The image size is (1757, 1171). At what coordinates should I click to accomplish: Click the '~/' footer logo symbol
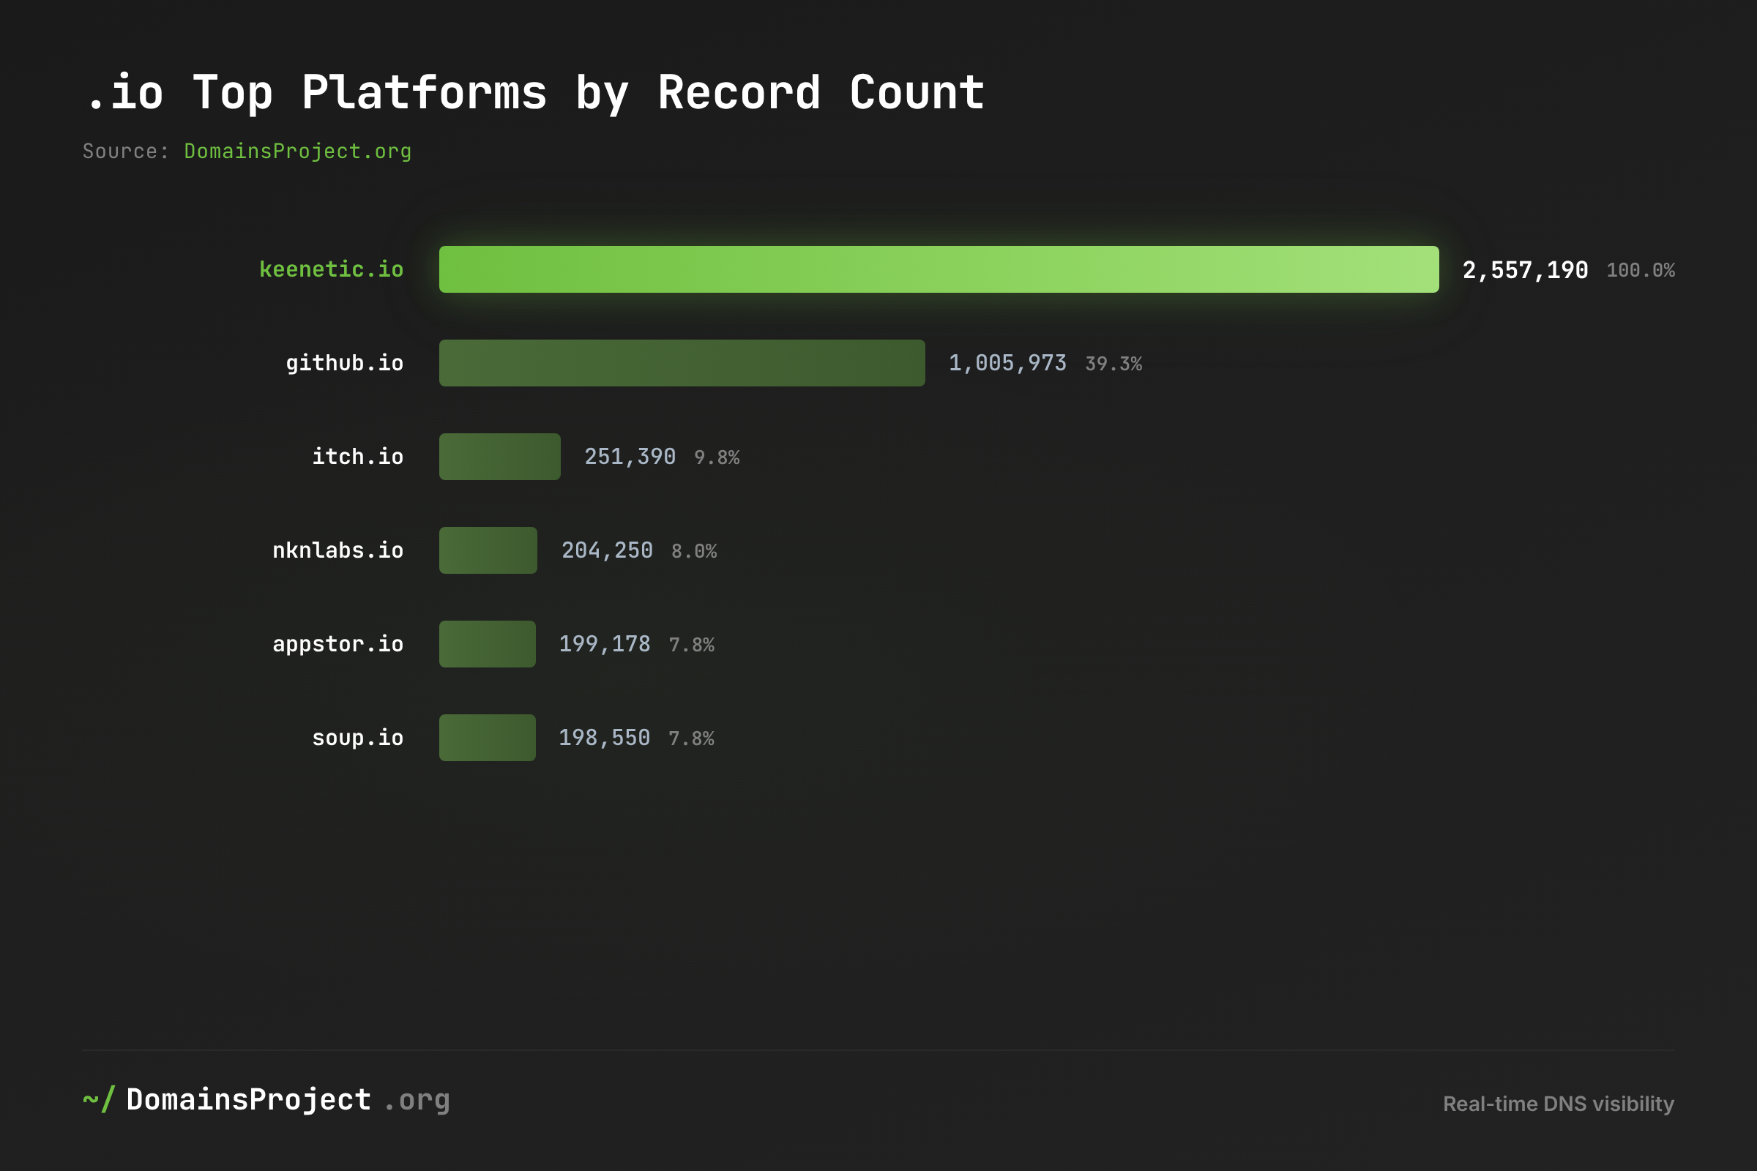(99, 1099)
